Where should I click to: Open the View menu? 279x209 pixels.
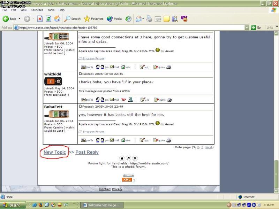pyautogui.click(x=23, y=10)
